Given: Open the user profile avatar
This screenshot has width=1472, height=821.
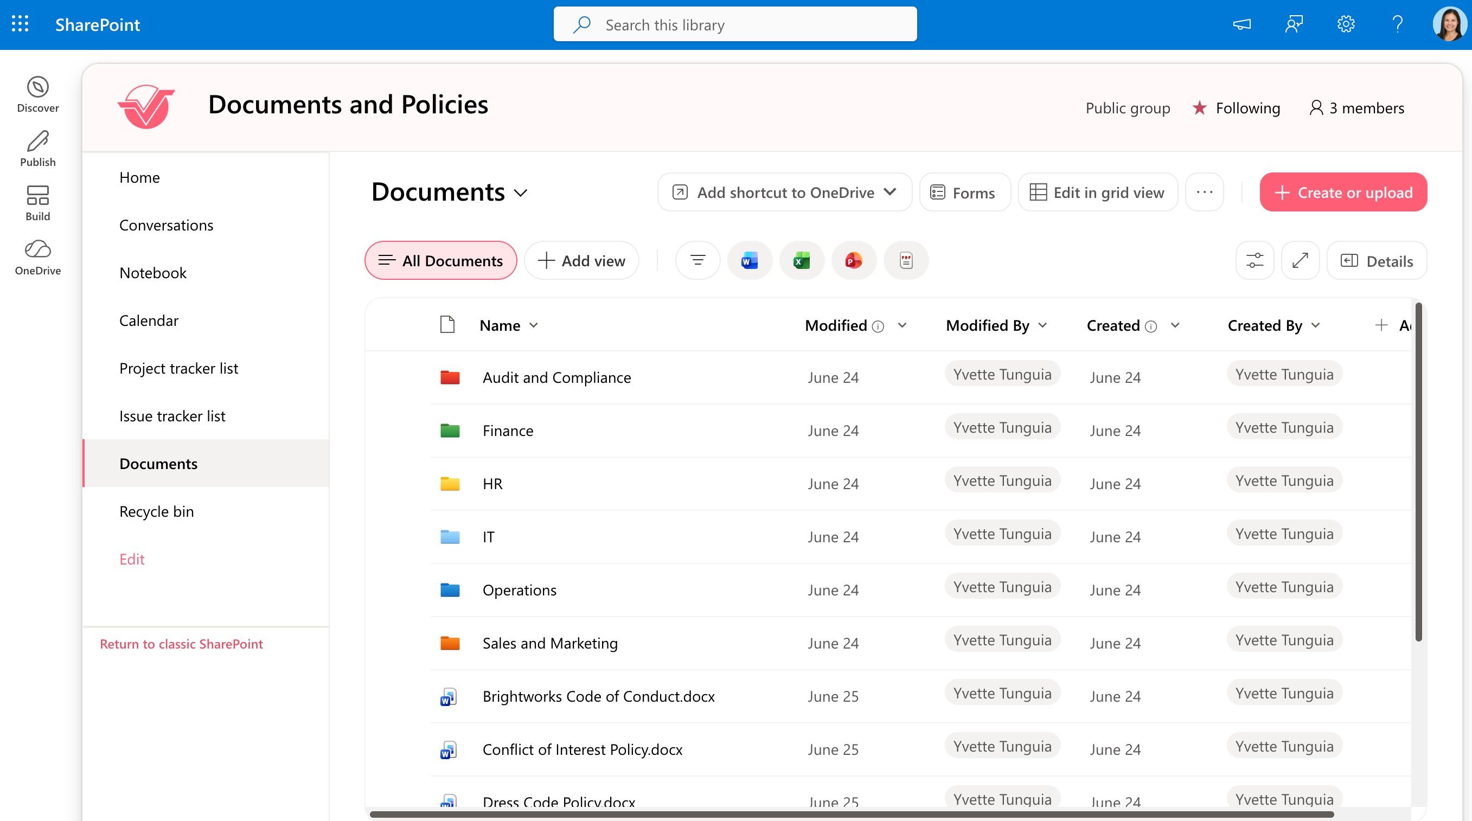Looking at the screenshot, I should [x=1450, y=24].
